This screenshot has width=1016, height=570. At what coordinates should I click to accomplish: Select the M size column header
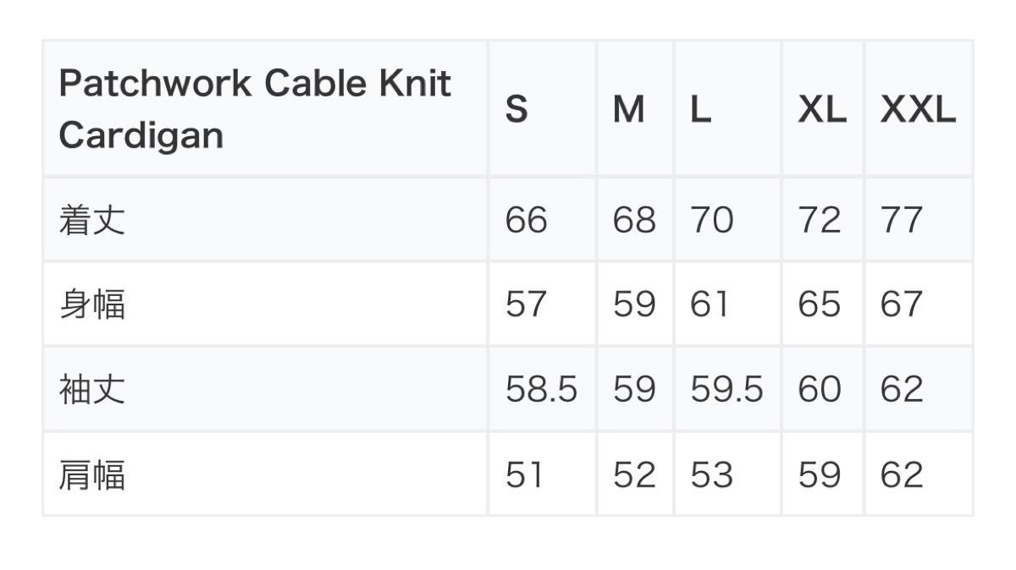pyautogui.click(x=629, y=109)
